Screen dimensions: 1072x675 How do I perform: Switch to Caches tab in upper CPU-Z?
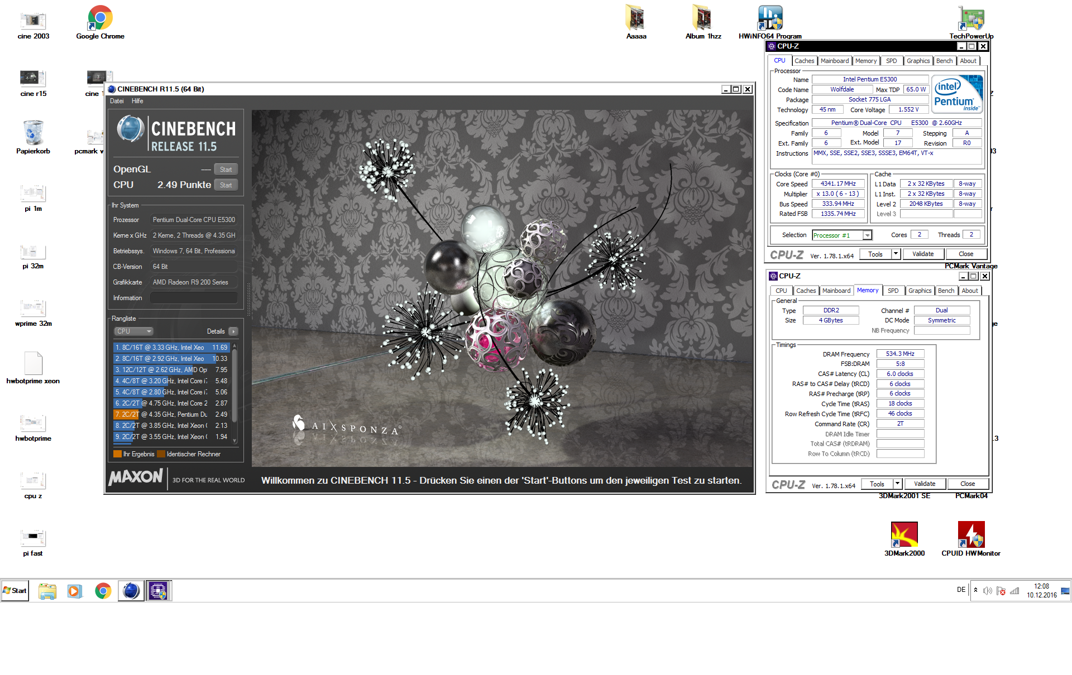[x=804, y=61]
